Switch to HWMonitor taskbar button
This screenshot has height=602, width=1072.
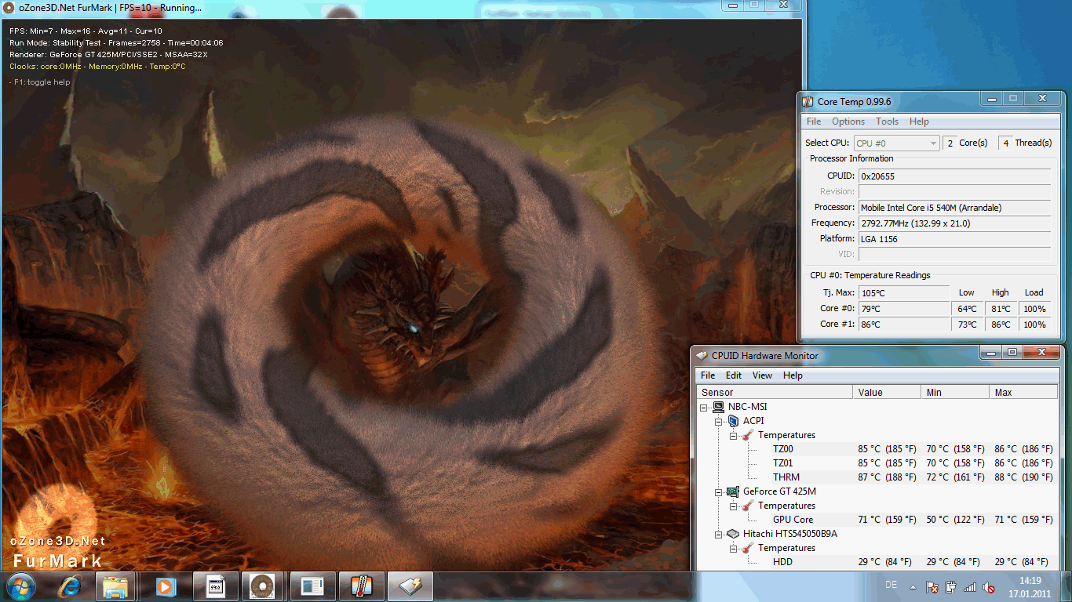pos(410,586)
